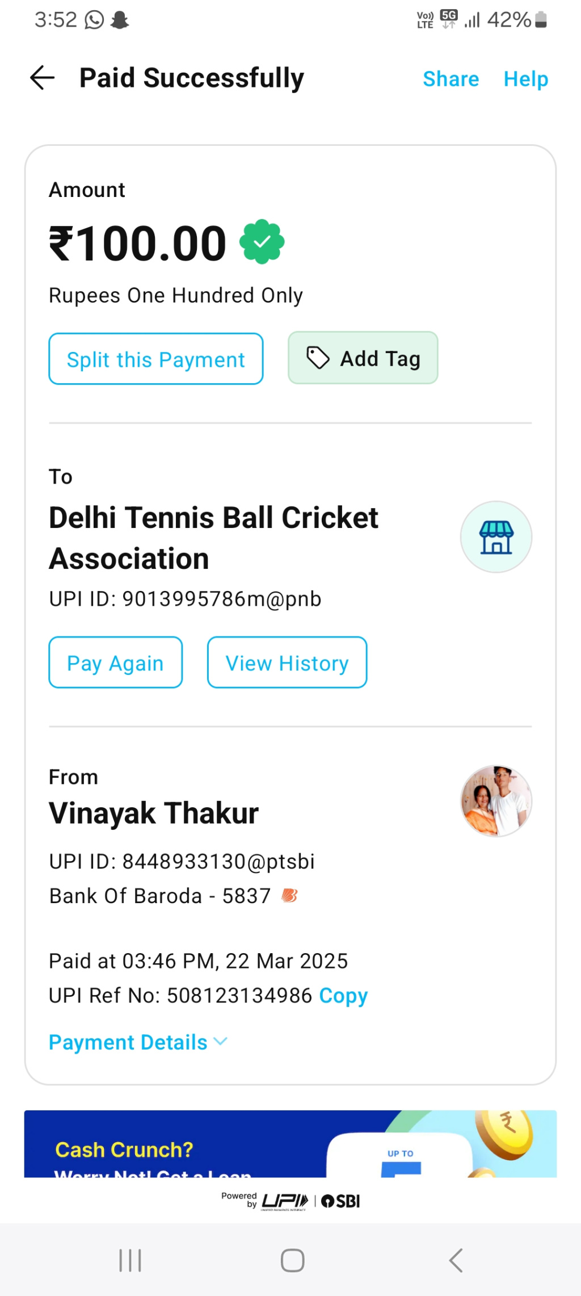
Task: Tap the Snapchat notification icon in status bar
Action: coord(120,20)
